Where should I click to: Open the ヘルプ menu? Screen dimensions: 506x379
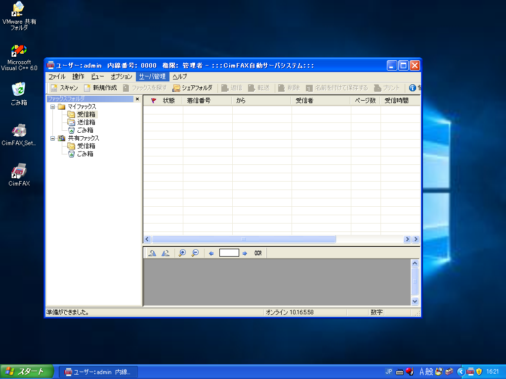pos(179,76)
